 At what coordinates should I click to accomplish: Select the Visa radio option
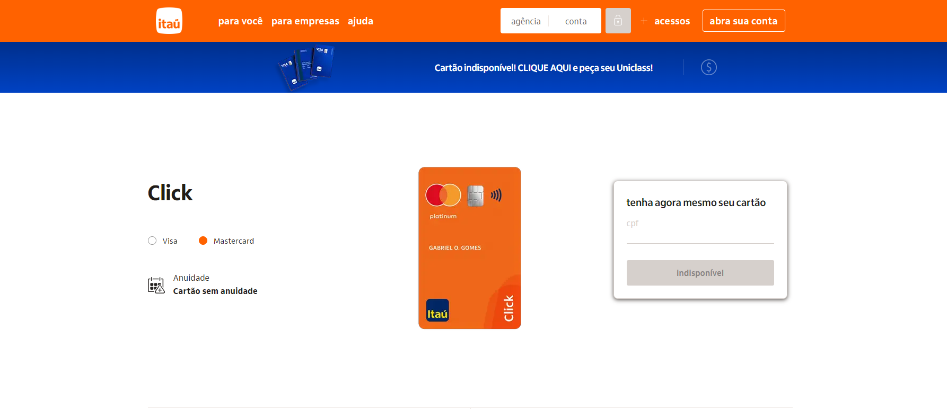click(x=152, y=241)
